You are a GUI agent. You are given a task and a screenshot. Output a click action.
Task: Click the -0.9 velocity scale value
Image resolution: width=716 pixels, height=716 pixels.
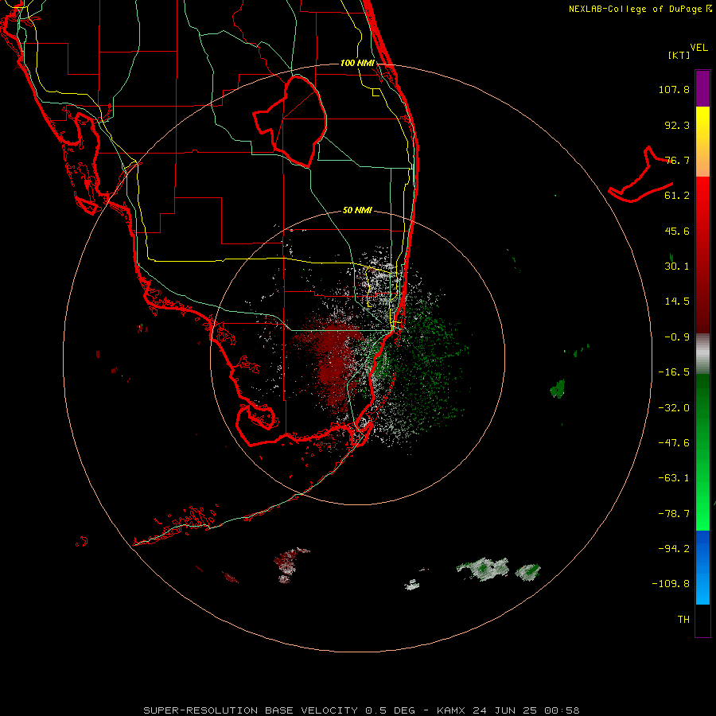coord(677,337)
